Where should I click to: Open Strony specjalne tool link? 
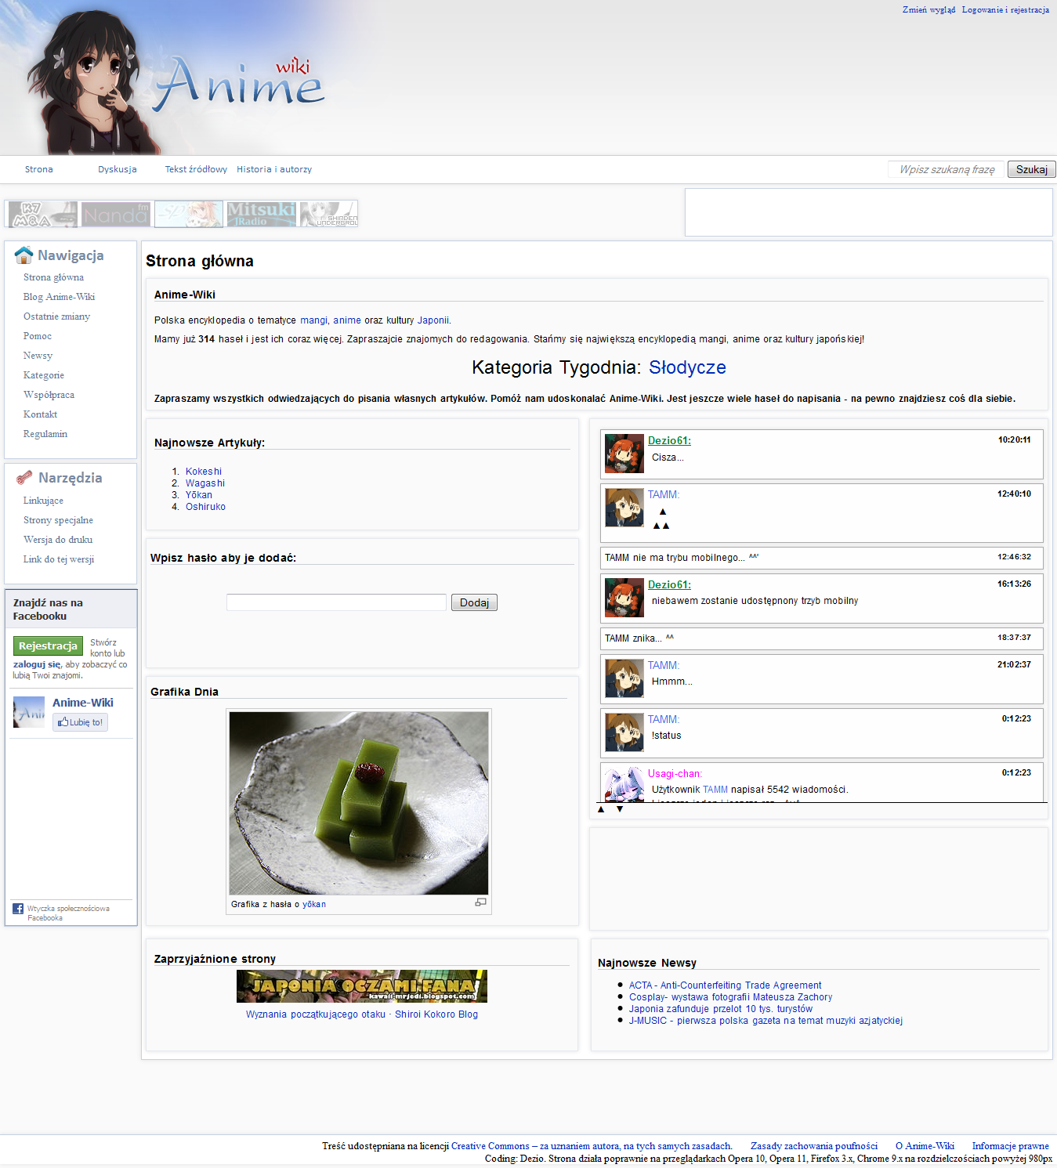[x=58, y=520]
